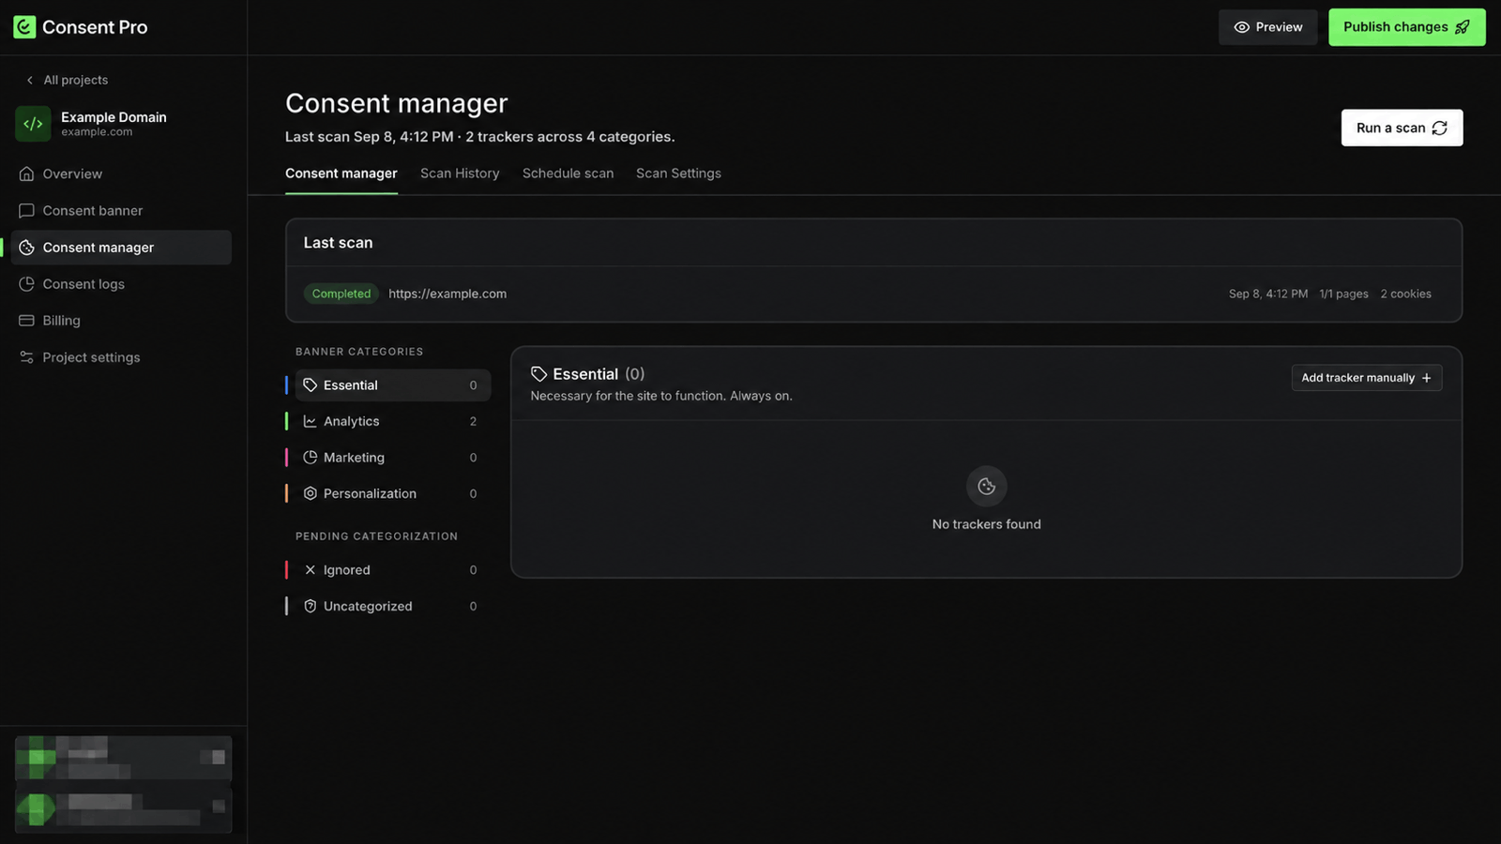The image size is (1501, 844).
Task: Click the Overview home icon
Action: (26, 174)
